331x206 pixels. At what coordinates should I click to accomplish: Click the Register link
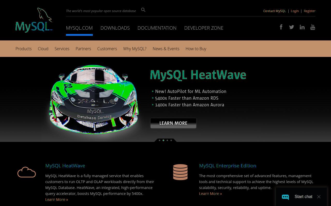coord(310,11)
